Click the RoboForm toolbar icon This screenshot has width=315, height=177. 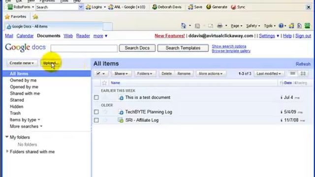pyautogui.click(x=10, y=7)
